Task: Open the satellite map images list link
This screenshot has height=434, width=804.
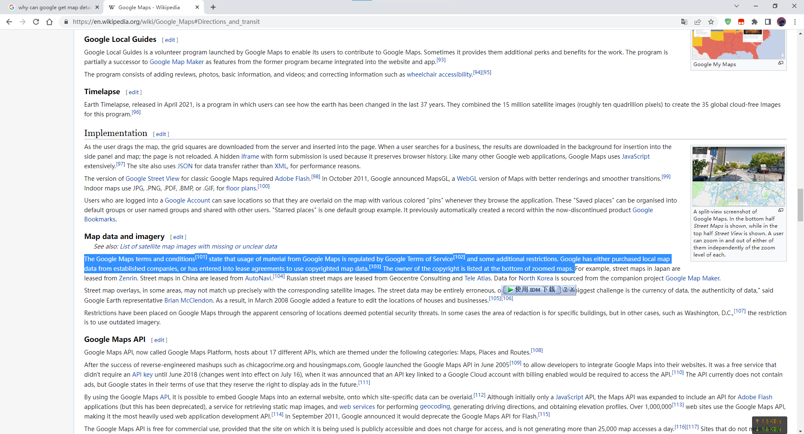Action: (x=198, y=247)
